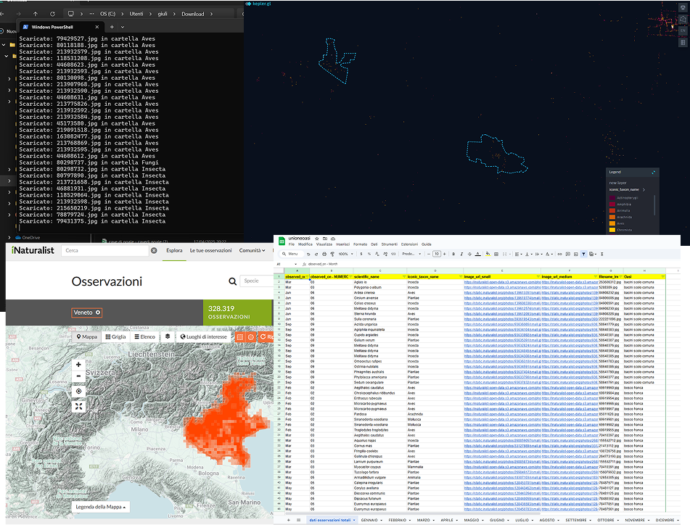Insert a link using Sheets toolbar
Image resolution: width=690 pixels, height=525 pixels.
click(559, 254)
